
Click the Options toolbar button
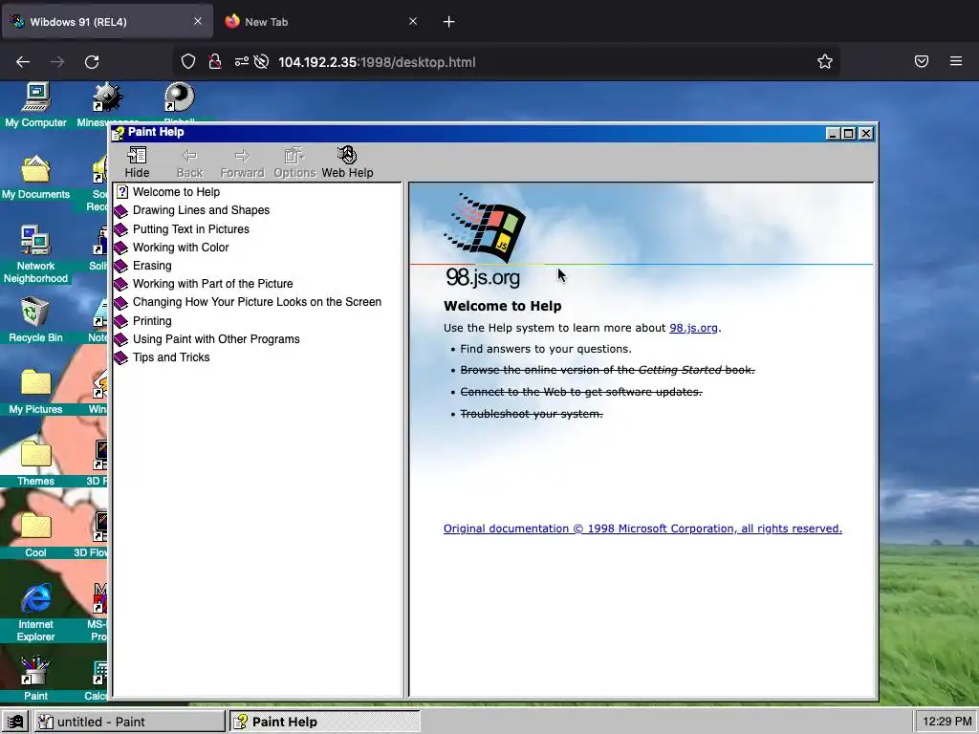294,162
